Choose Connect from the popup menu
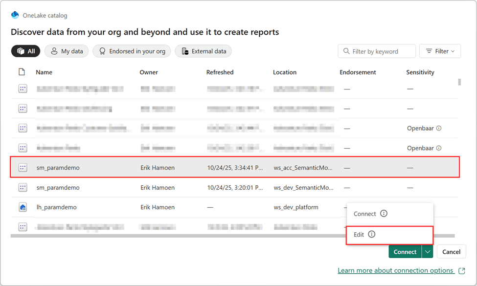This screenshot has height=286, width=477. click(x=364, y=214)
